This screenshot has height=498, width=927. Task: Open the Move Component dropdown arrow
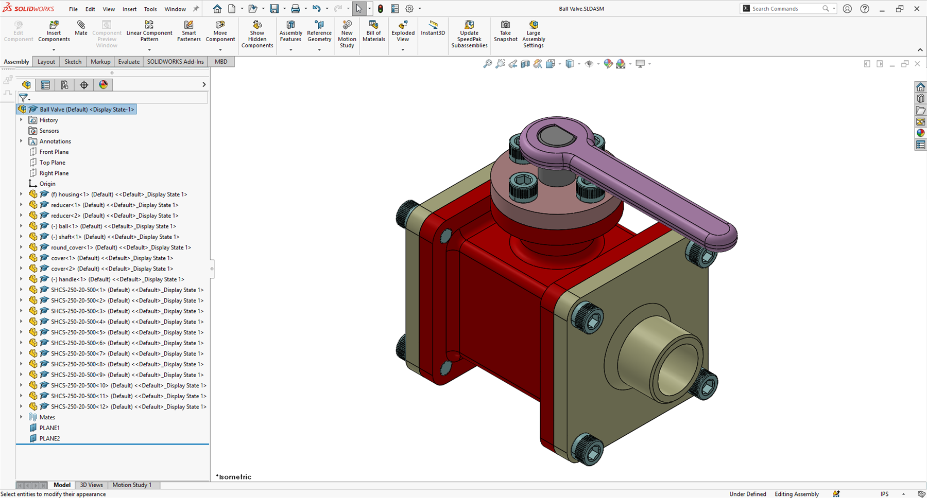220,50
